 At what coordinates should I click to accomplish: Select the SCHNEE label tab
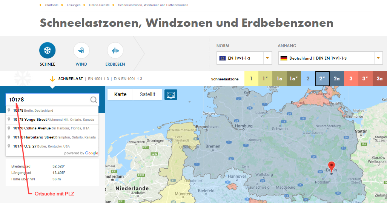pos(48,64)
